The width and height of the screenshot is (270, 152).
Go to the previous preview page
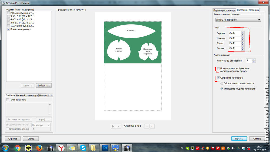tap(119, 126)
